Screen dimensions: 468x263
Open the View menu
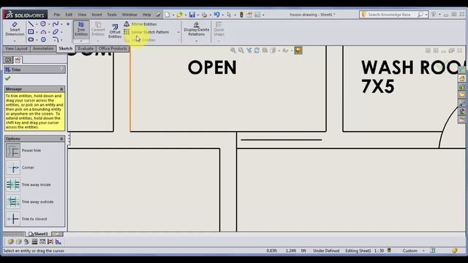tap(82, 15)
